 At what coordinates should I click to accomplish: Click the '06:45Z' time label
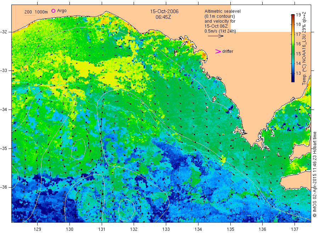coord(163,17)
